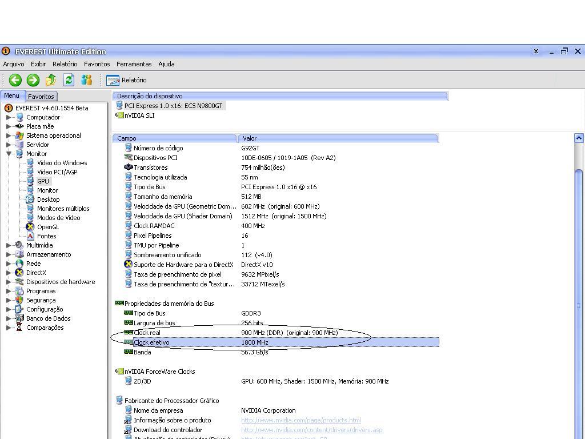Expand the Multimídia tree node
This screenshot has height=439, width=585.
tap(9, 245)
